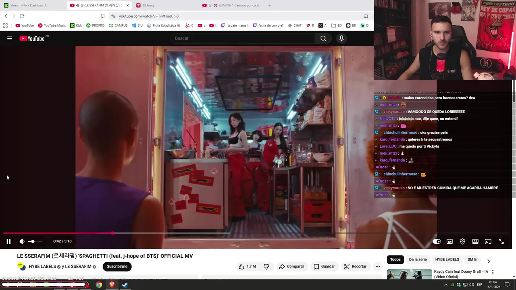Open the player settings gear
This screenshot has width=516, height=290.
(x=462, y=241)
